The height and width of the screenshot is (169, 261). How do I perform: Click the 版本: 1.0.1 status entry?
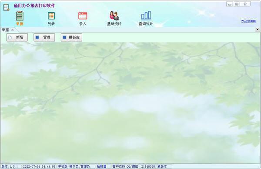point(10,166)
